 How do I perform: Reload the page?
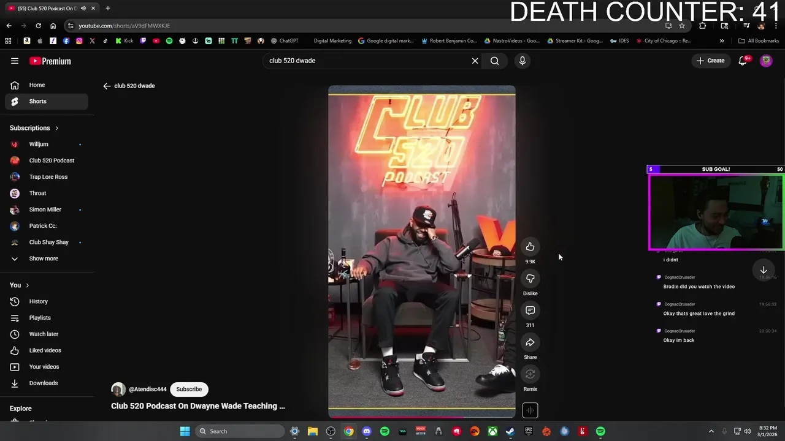coord(38,26)
